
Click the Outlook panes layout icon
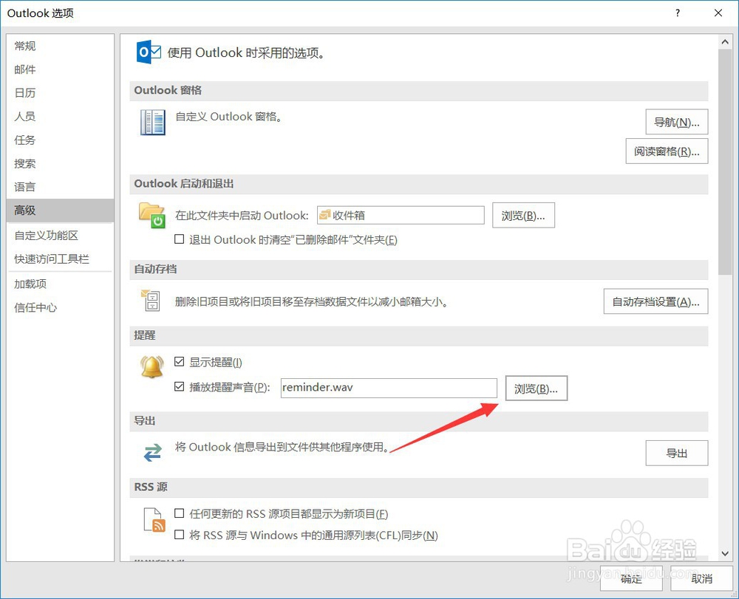[153, 123]
